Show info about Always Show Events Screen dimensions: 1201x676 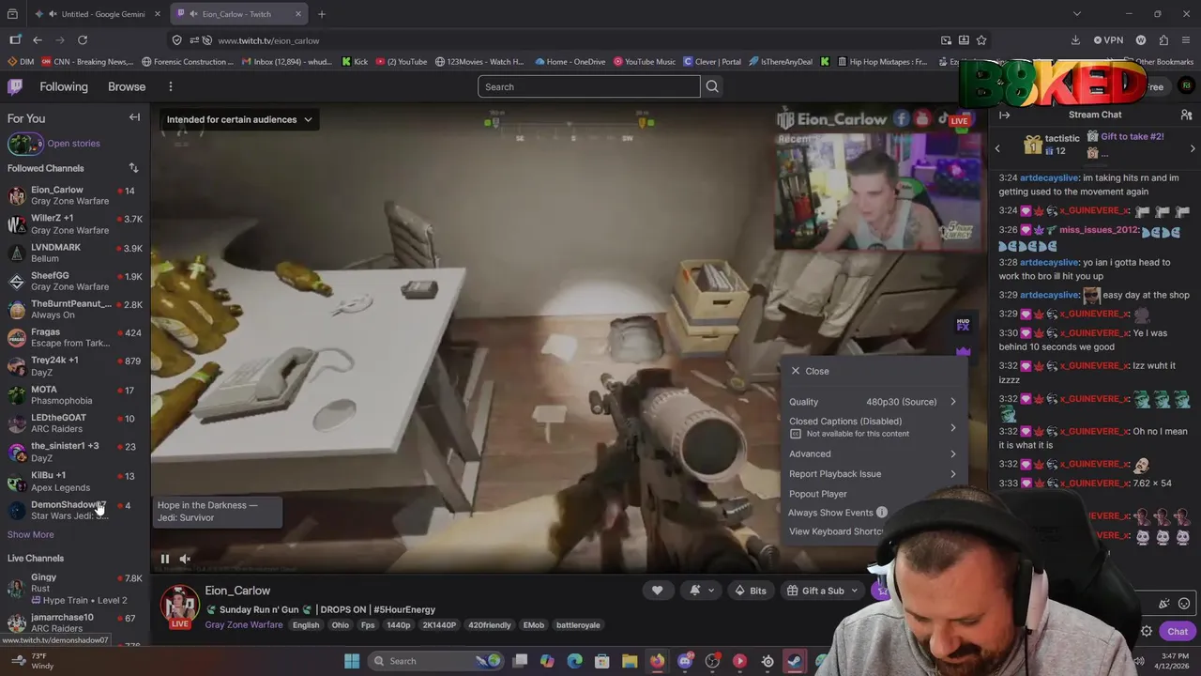pyautogui.click(x=881, y=513)
